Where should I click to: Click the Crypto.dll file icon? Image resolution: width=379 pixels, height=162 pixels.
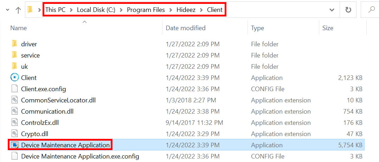tap(14, 134)
